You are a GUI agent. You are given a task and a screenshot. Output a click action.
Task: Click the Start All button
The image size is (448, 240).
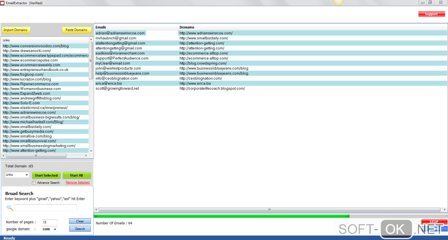[76, 175]
